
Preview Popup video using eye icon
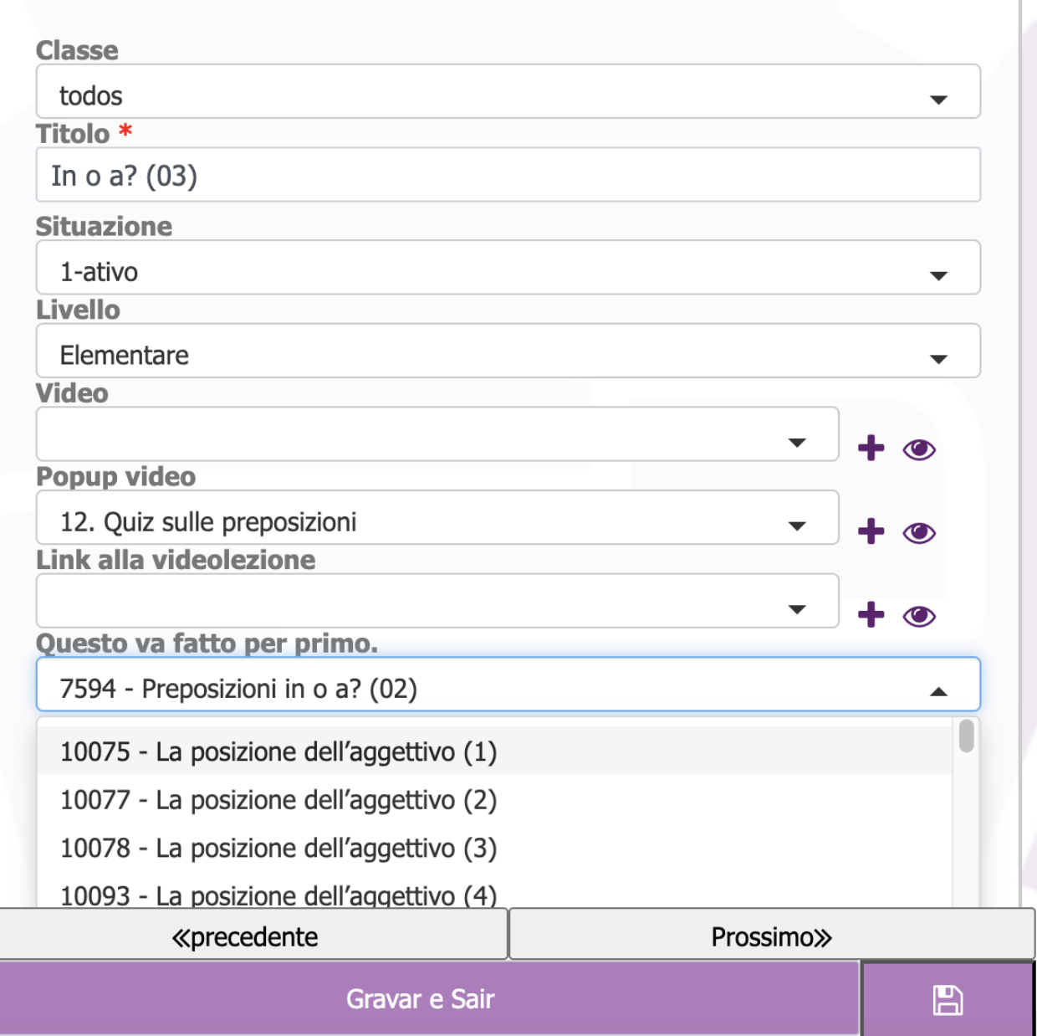click(919, 533)
